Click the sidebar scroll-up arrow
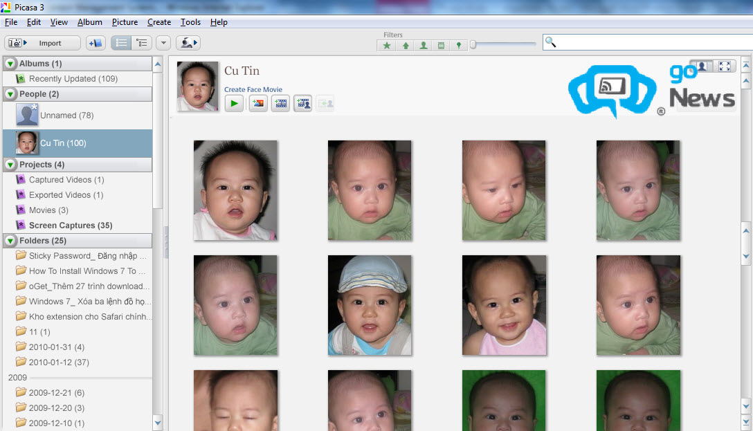This screenshot has height=431, width=753. tap(158, 64)
